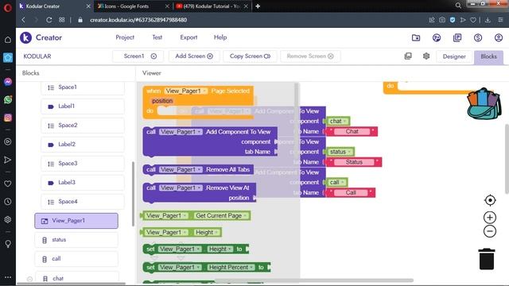Reload the page in the browser
The height and width of the screenshot is (286, 509).
49,20
